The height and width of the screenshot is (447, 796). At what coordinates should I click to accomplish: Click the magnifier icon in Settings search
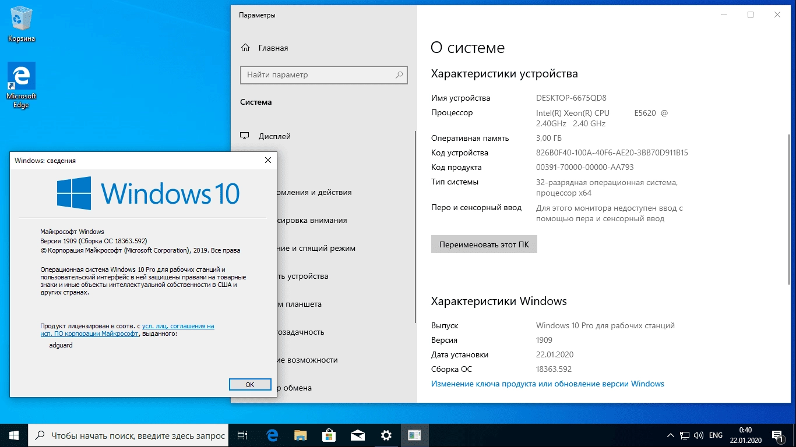pos(399,75)
